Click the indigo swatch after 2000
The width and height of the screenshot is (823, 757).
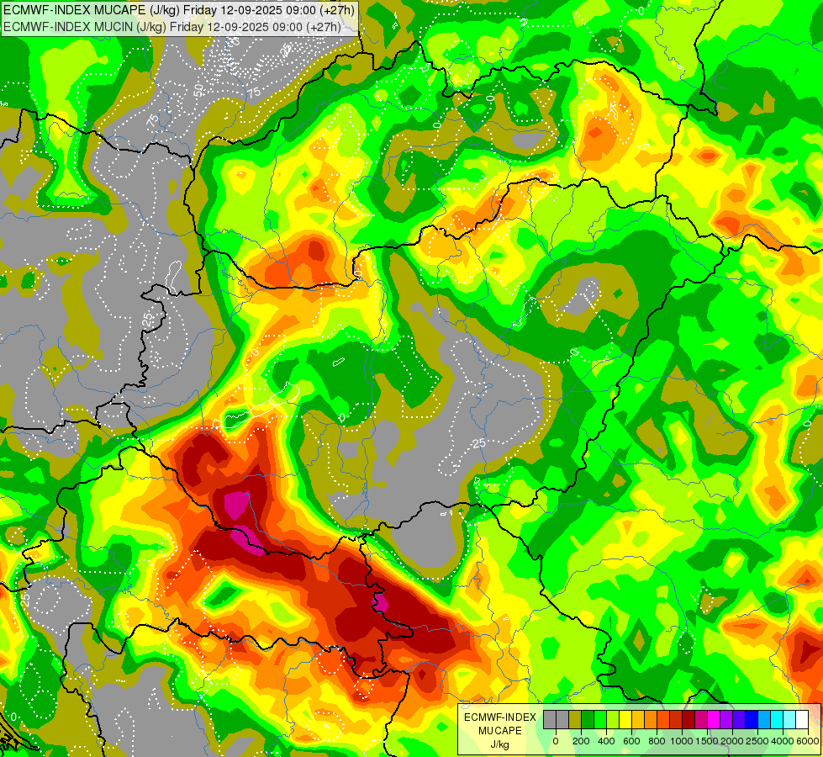(x=739, y=719)
